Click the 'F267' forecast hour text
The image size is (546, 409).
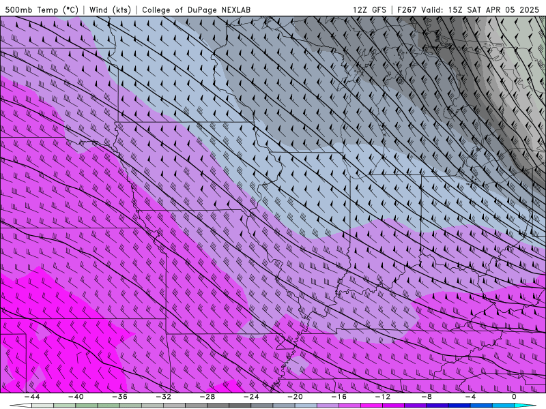[x=407, y=10]
